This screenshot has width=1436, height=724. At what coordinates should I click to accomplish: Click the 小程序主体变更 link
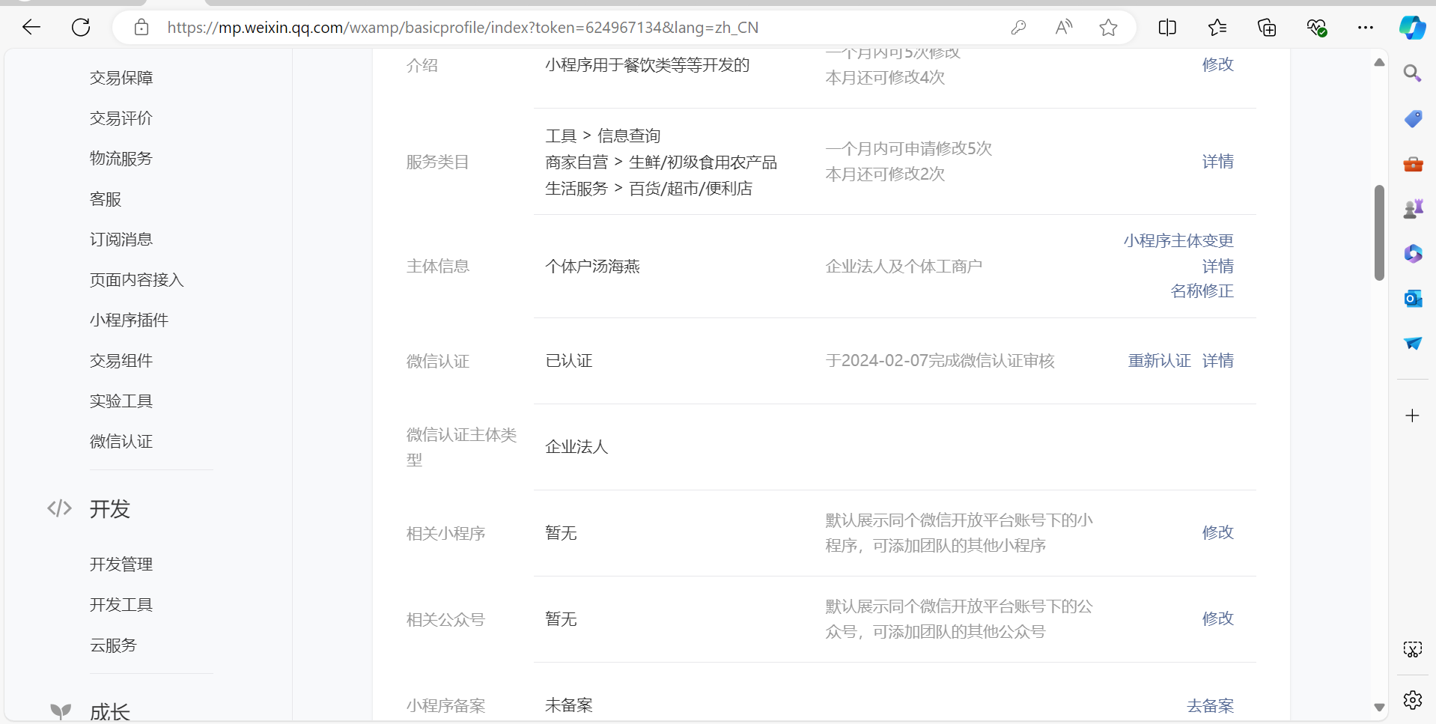coord(1178,241)
